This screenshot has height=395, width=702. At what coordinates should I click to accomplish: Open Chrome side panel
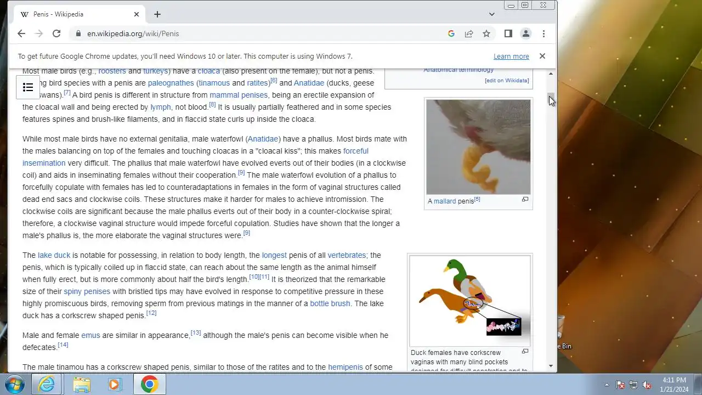(508, 33)
